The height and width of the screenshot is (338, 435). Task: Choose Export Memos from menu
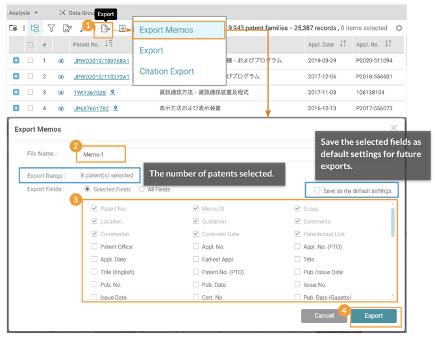[x=166, y=30]
